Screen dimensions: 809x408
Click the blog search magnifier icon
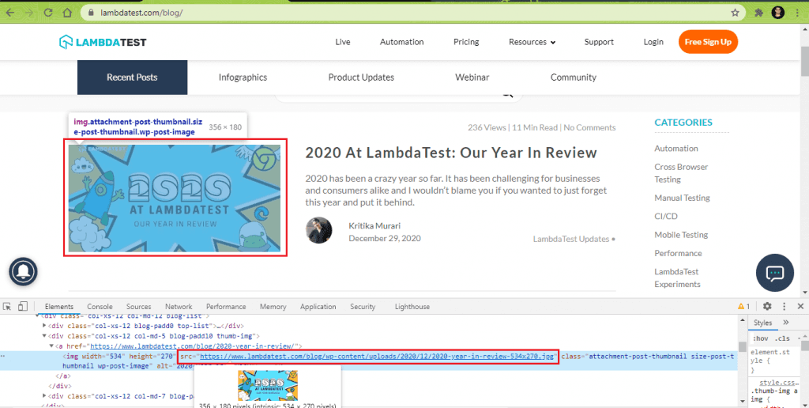[508, 95]
